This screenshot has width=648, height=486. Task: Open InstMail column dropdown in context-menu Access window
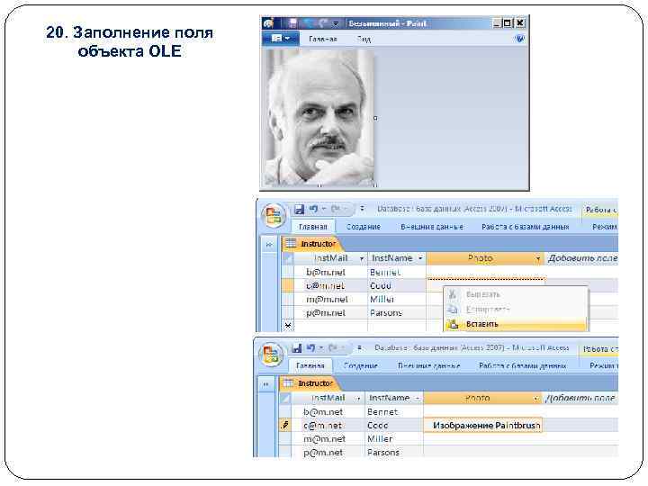point(362,258)
